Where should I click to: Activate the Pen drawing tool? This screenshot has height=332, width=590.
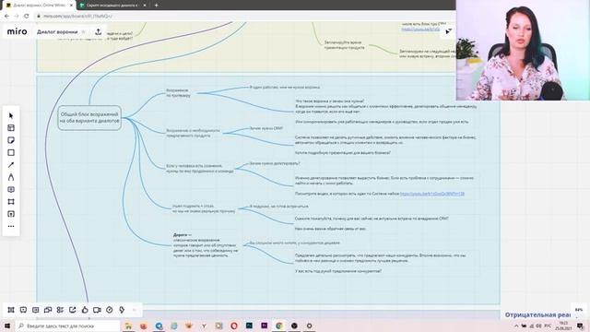tap(11, 177)
